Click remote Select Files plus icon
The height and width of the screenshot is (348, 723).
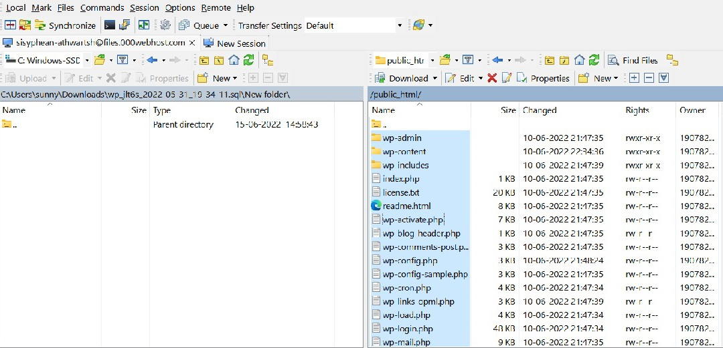(x=634, y=78)
